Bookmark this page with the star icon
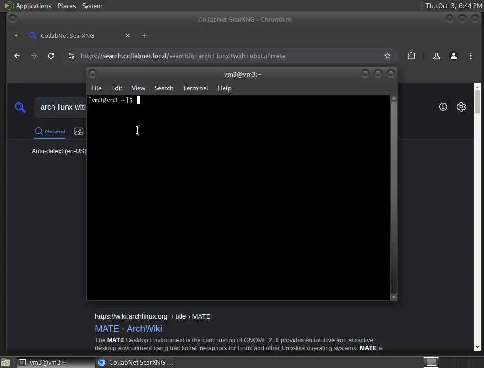This screenshot has width=484, height=368. 388,56
